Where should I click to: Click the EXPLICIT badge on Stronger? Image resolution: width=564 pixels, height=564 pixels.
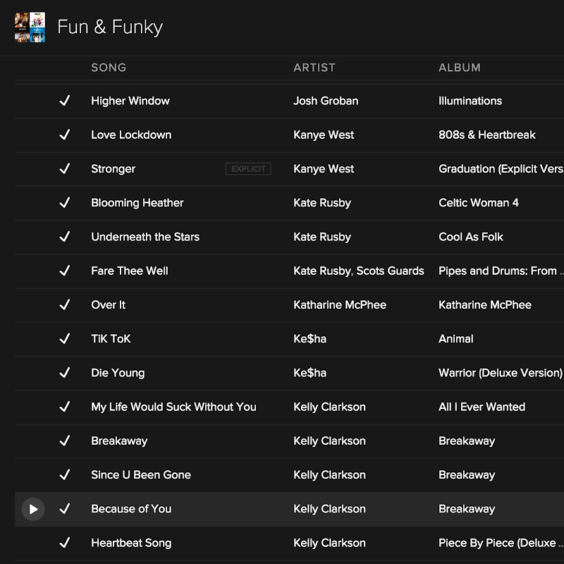point(248,168)
